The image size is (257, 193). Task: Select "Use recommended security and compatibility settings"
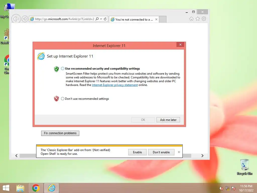(62, 69)
